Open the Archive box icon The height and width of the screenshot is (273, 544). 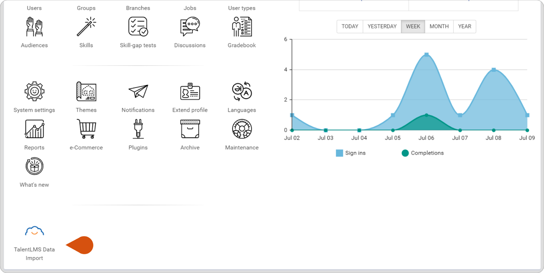point(190,129)
